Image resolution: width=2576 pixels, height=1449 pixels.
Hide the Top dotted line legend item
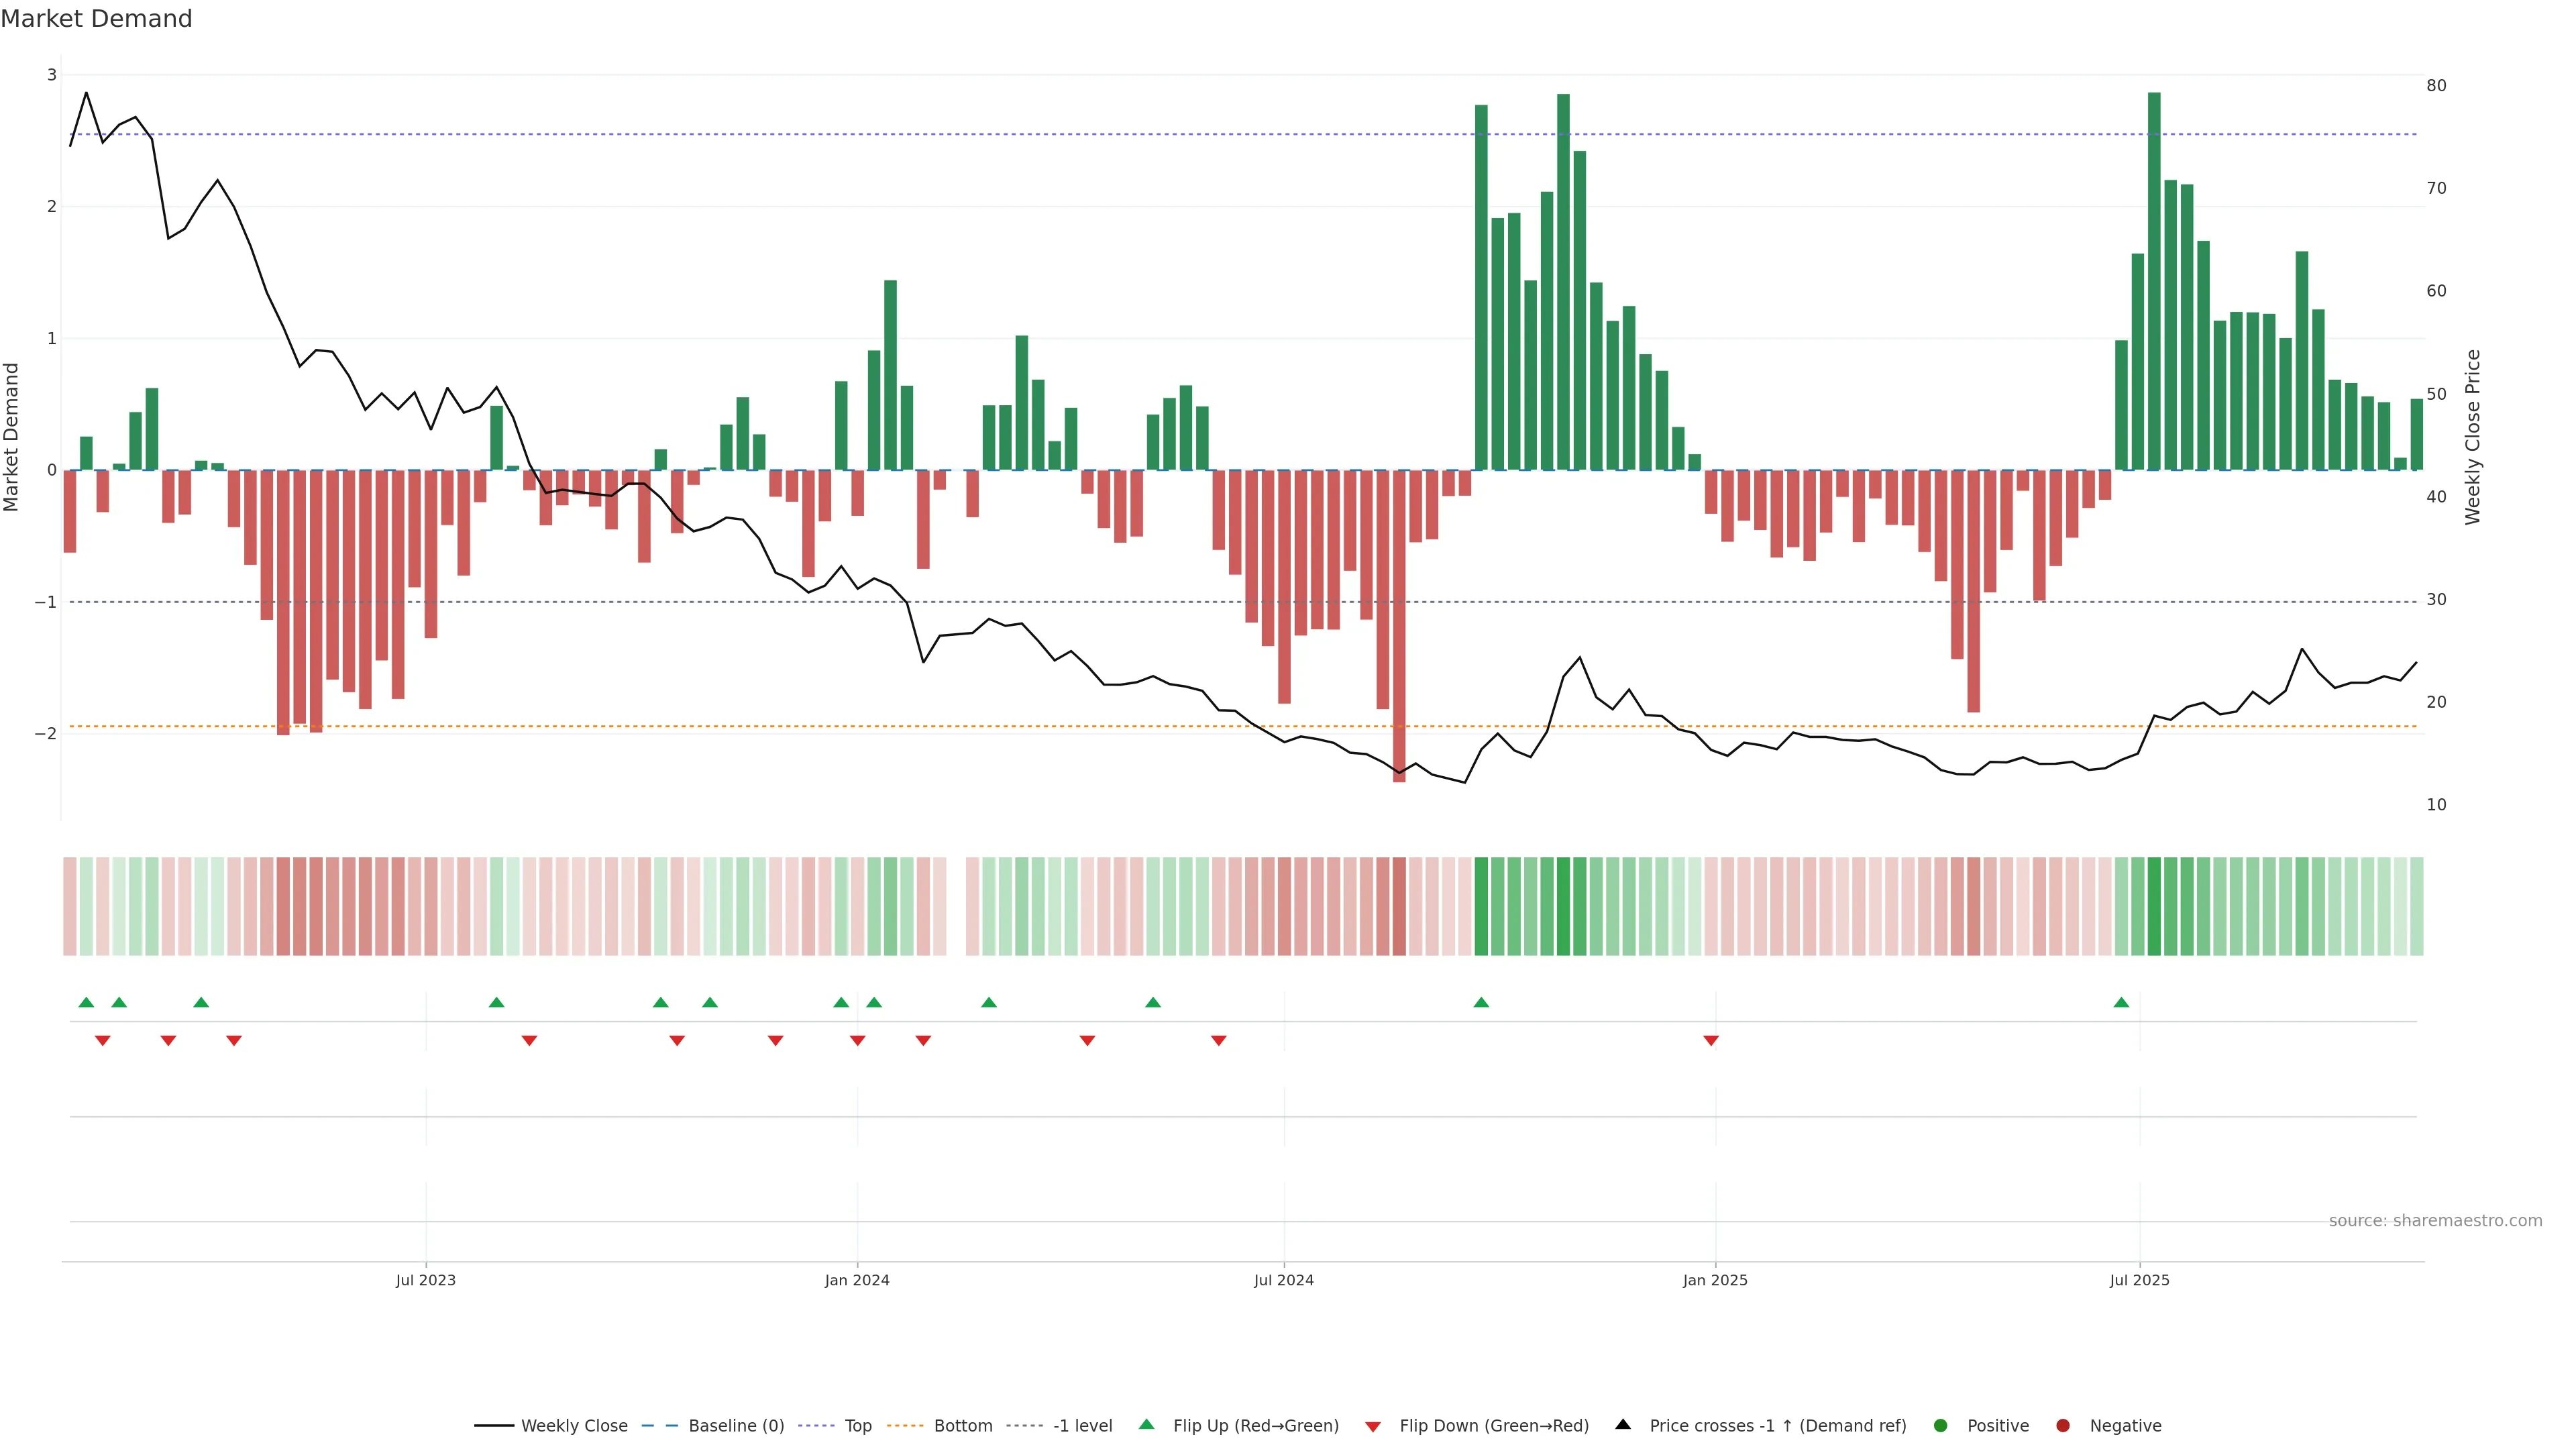(857, 1425)
